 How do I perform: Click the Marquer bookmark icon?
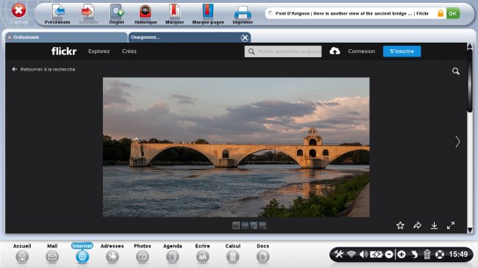(x=174, y=11)
